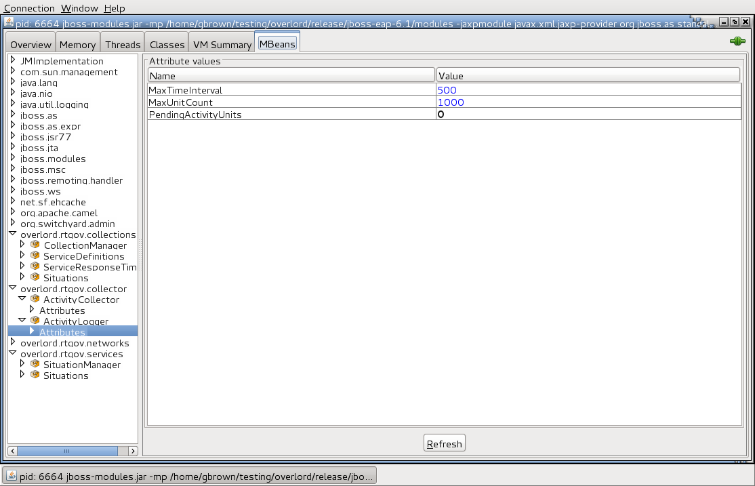Edit the MaxTimeInterval value of 500

(x=447, y=89)
